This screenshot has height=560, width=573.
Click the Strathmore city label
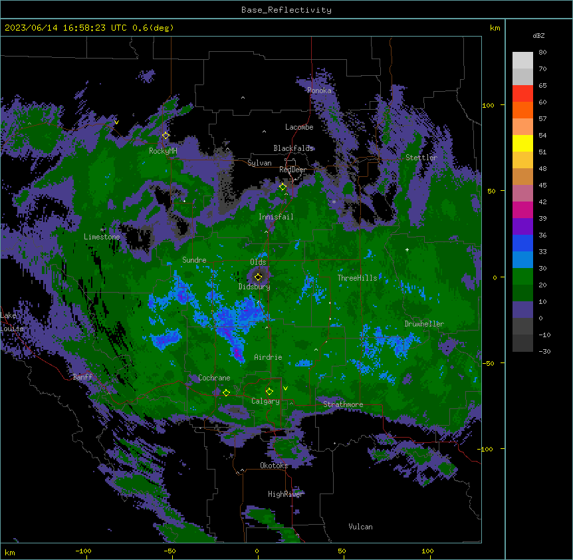click(x=343, y=404)
